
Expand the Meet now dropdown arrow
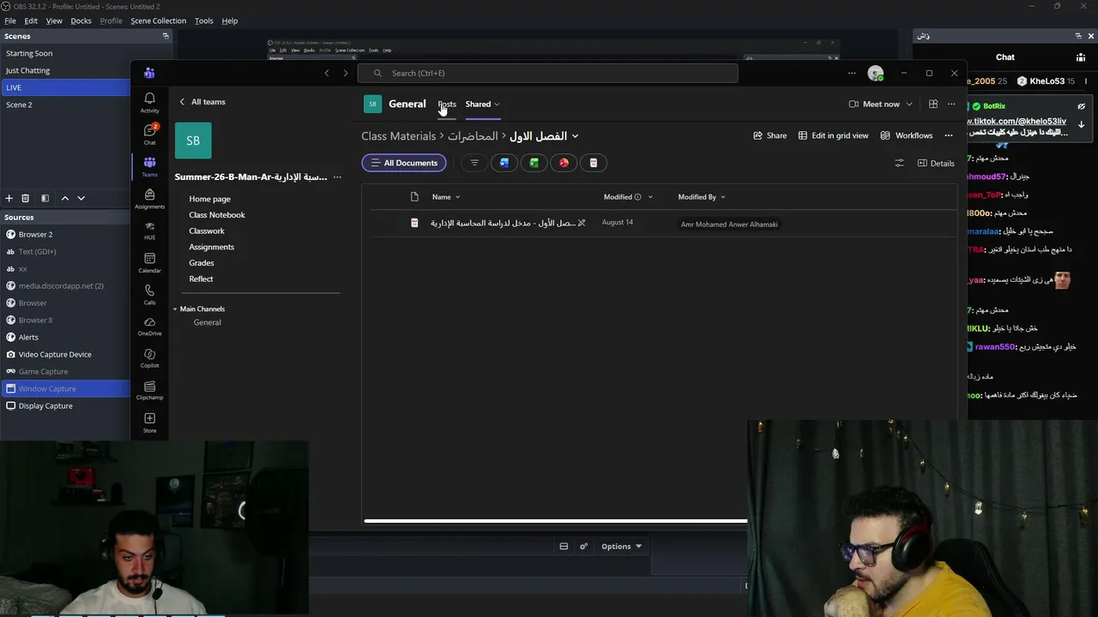[909, 105]
